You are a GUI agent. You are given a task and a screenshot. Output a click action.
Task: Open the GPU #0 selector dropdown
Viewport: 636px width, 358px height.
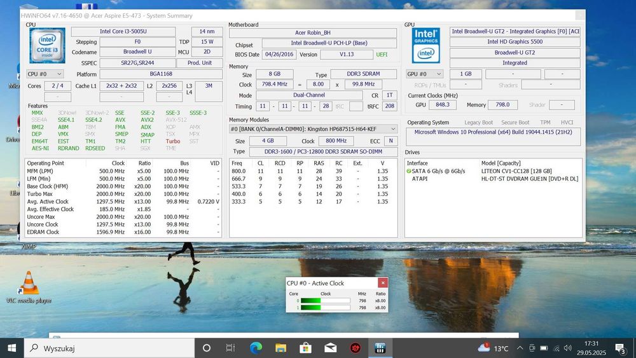[x=424, y=74]
